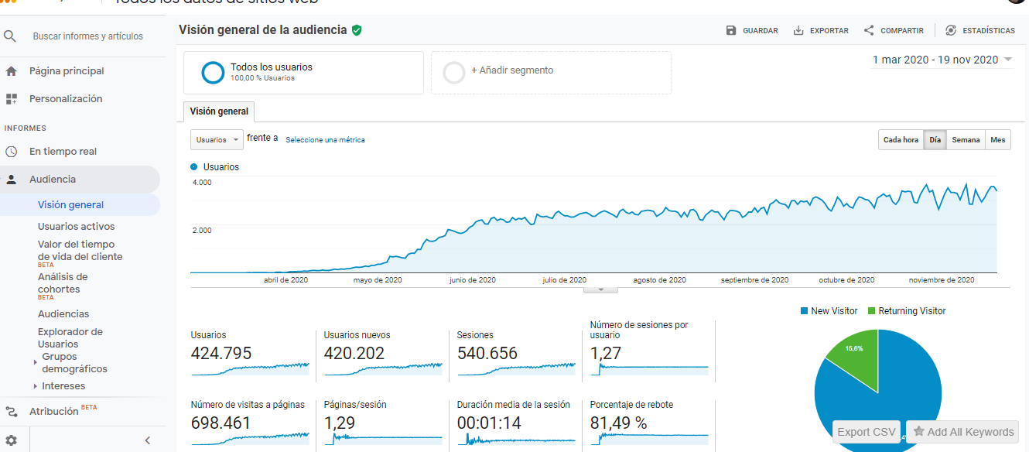Click the search magnifier icon

10,36
